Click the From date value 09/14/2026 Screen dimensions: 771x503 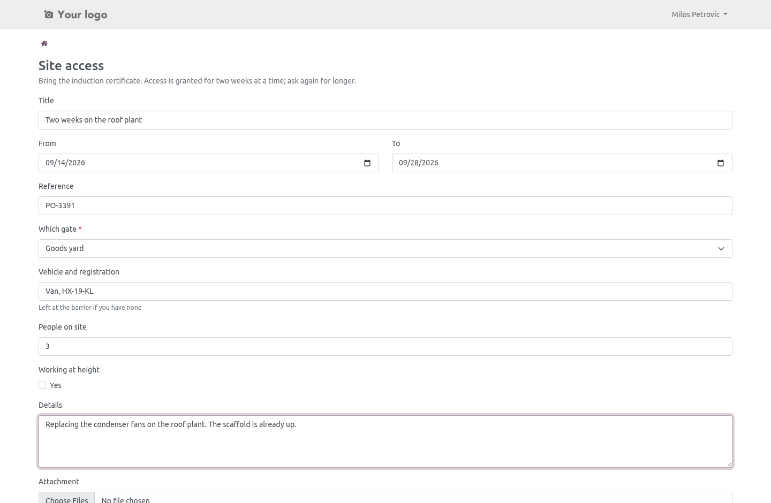(65, 163)
